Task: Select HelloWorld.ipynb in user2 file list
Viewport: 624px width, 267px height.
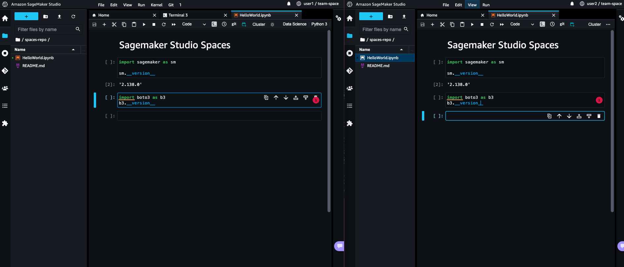Action: [x=385, y=58]
